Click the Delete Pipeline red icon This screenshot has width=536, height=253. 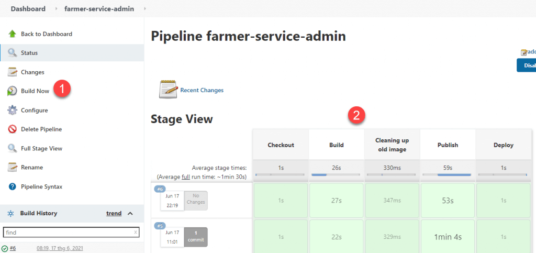click(x=13, y=129)
